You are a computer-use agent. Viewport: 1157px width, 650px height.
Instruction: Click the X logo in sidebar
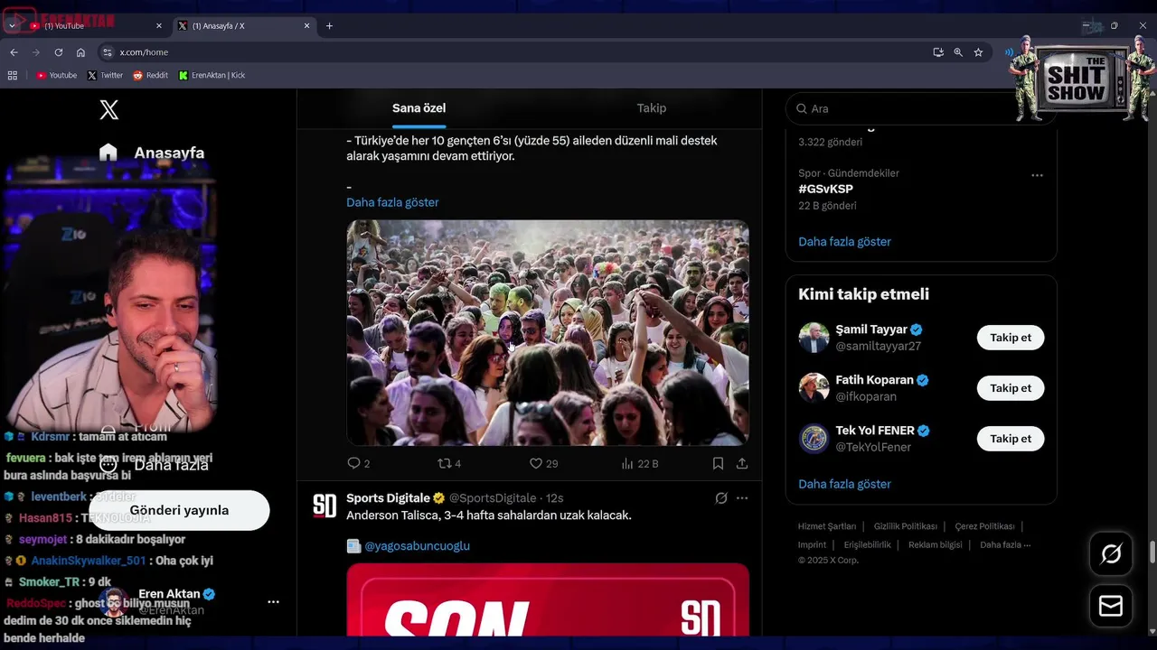pyautogui.click(x=108, y=110)
